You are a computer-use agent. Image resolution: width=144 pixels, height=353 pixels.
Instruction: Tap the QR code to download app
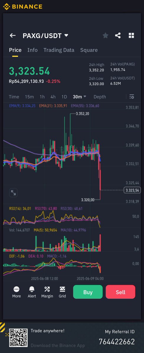pos(18,338)
